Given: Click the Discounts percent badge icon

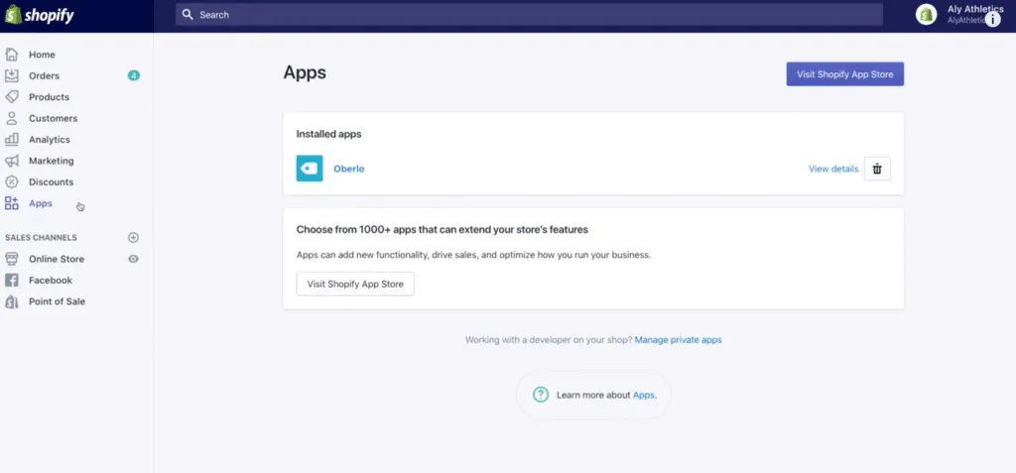Looking at the screenshot, I should click(12, 182).
